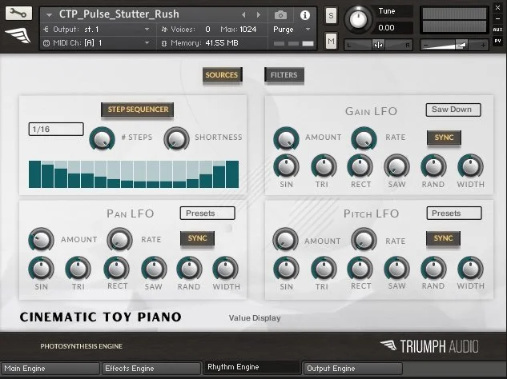Screen dimensions: 507x379
Task: Mute the instrument with M button
Action: (x=331, y=41)
